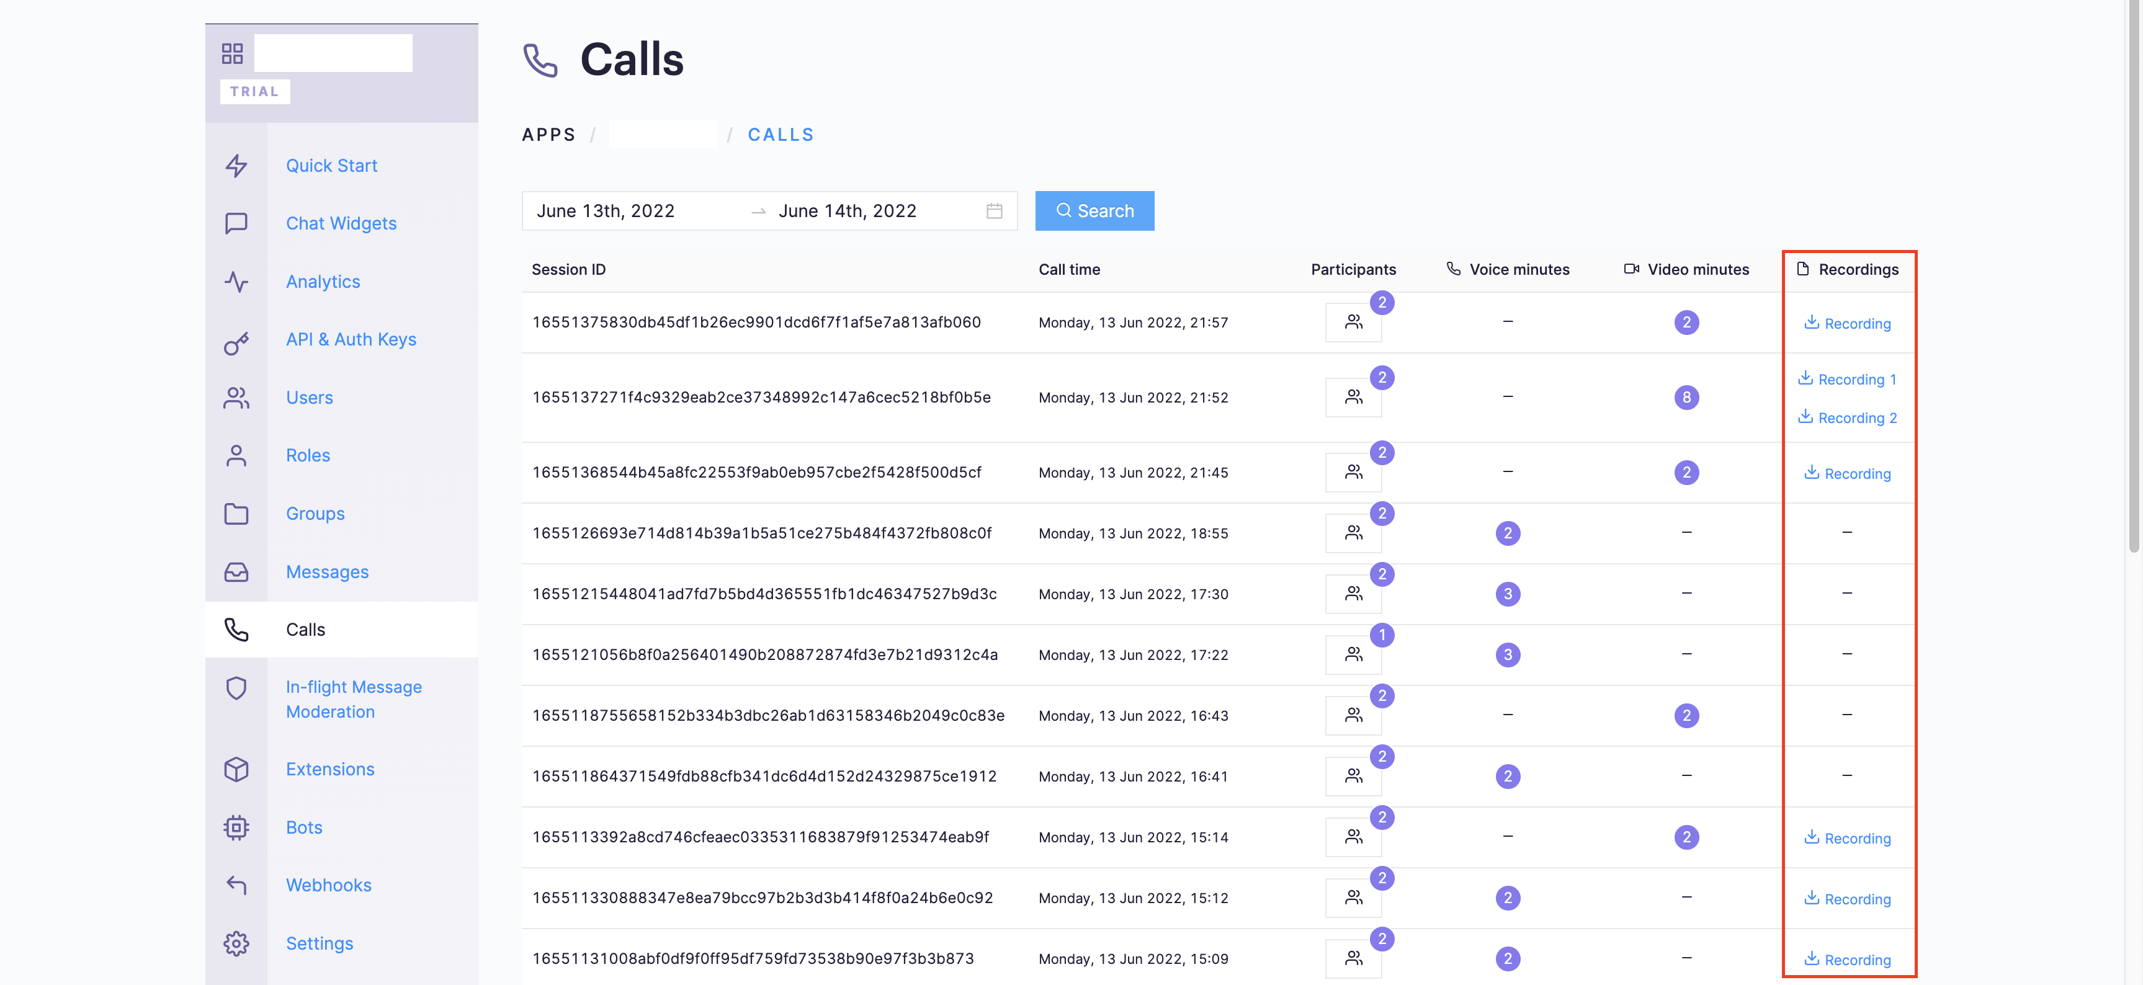Expand participants of the 15:09 call
Screen dimensions: 2143x985
point(1353,958)
